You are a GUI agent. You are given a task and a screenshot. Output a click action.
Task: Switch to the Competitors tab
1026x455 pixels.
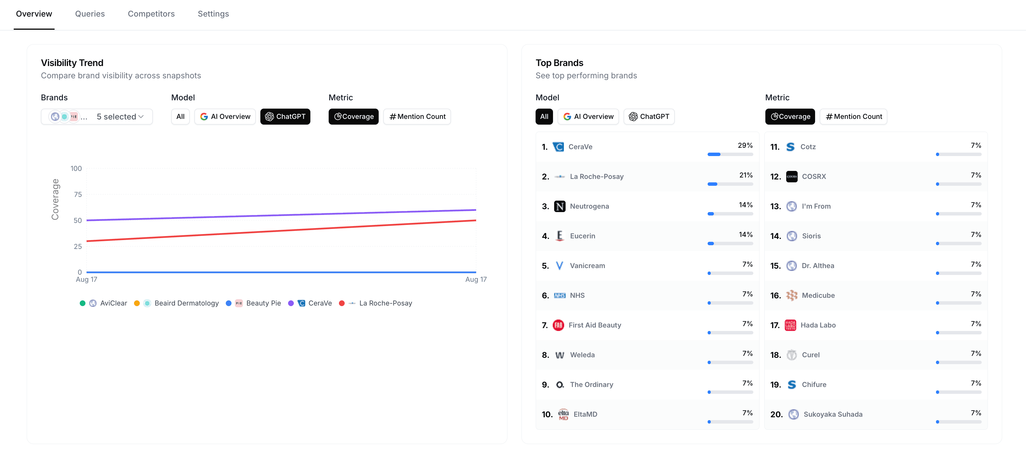click(x=151, y=14)
